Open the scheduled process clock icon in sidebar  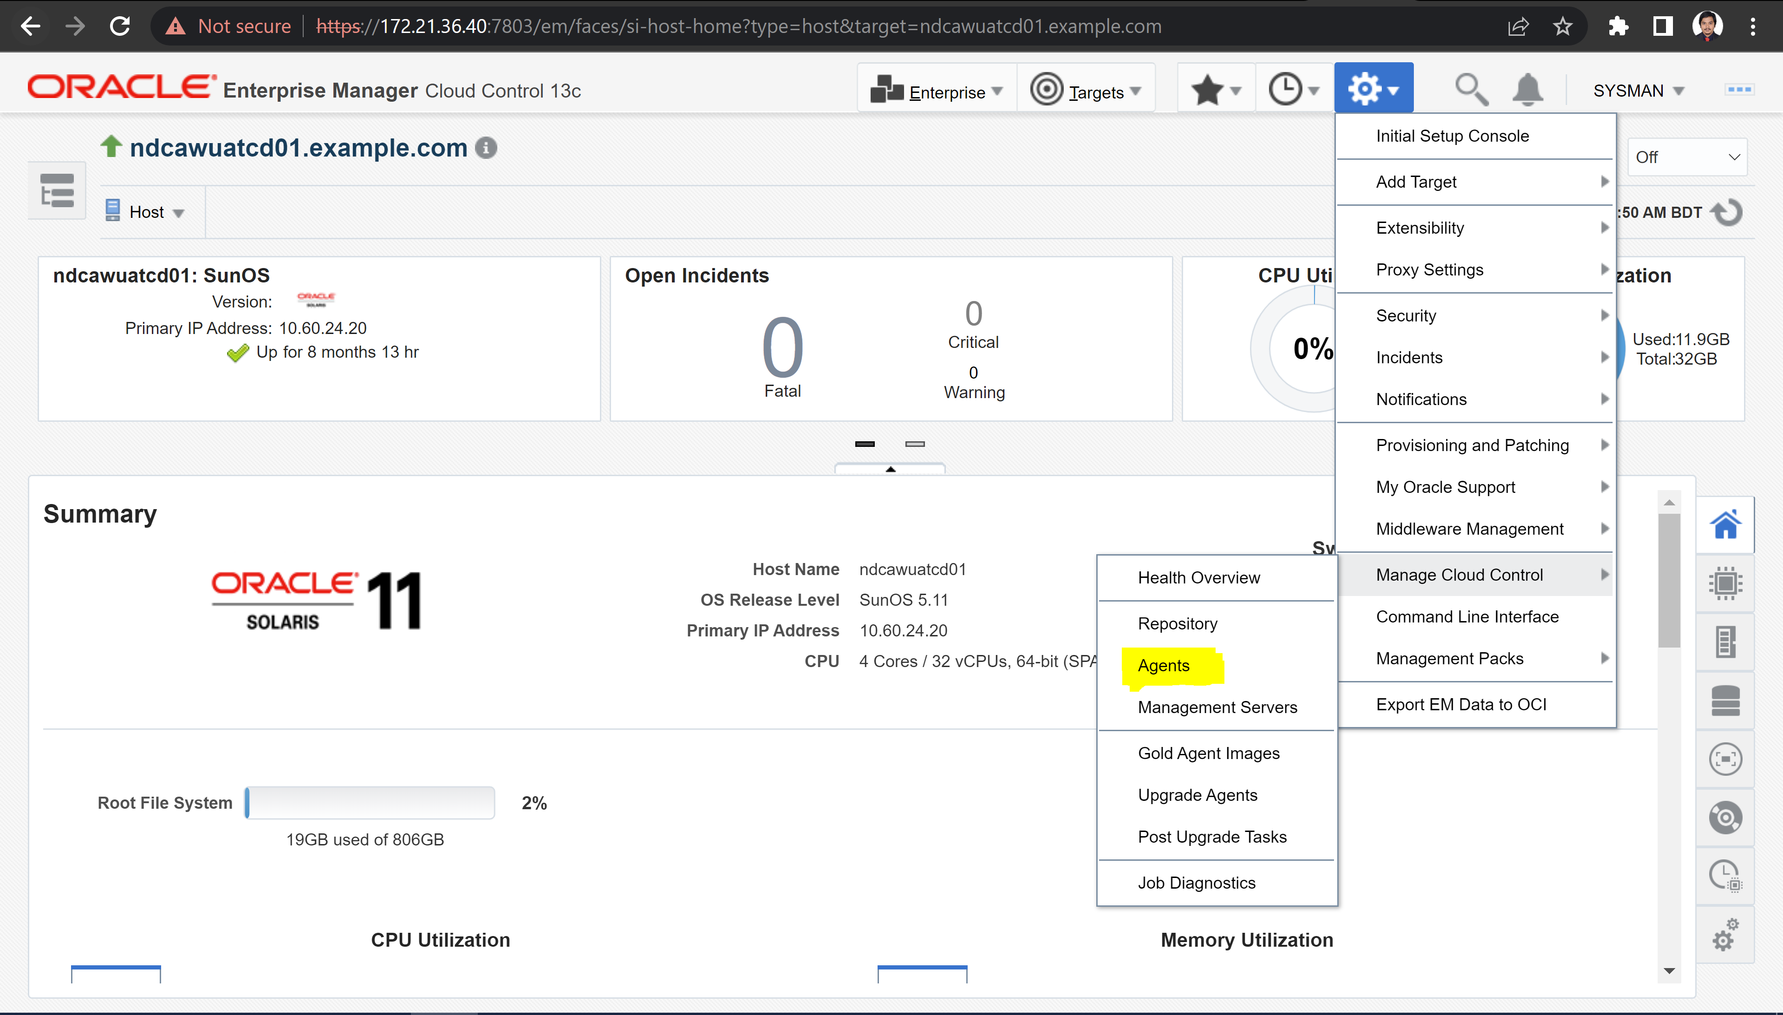click(1725, 876)
